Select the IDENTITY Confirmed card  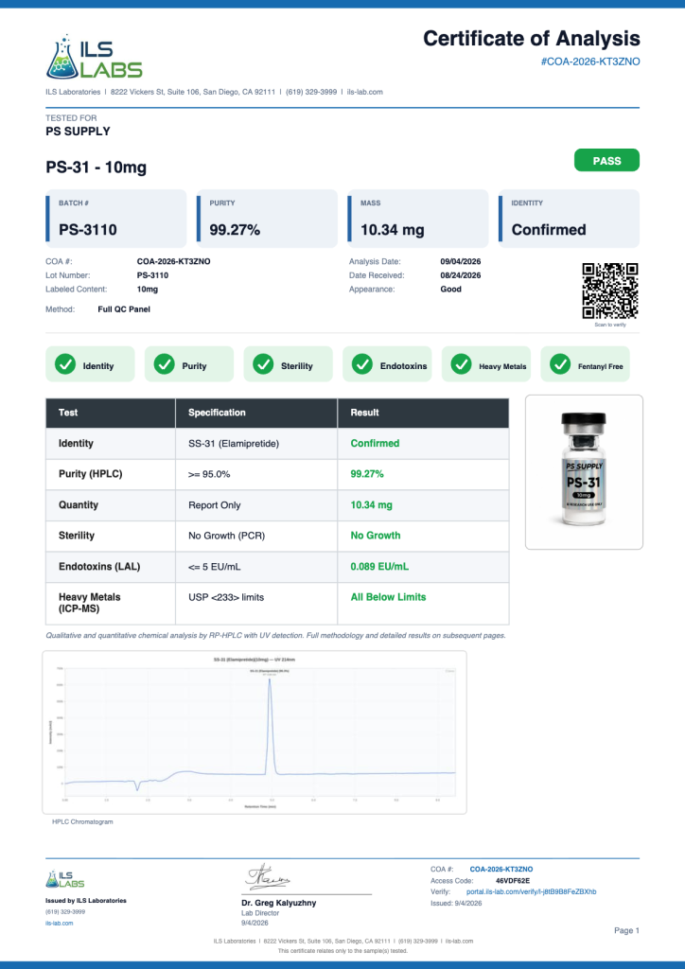[569, 219]
